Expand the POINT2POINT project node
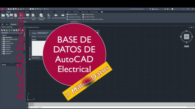This screenshot has height=109, width=195. pyautogui.click(x=2, y=51)
